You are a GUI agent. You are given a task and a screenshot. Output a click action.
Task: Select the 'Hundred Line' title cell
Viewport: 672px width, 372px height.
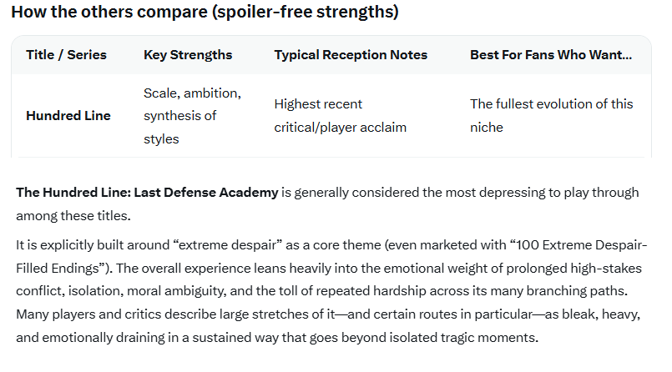point(68,116)
